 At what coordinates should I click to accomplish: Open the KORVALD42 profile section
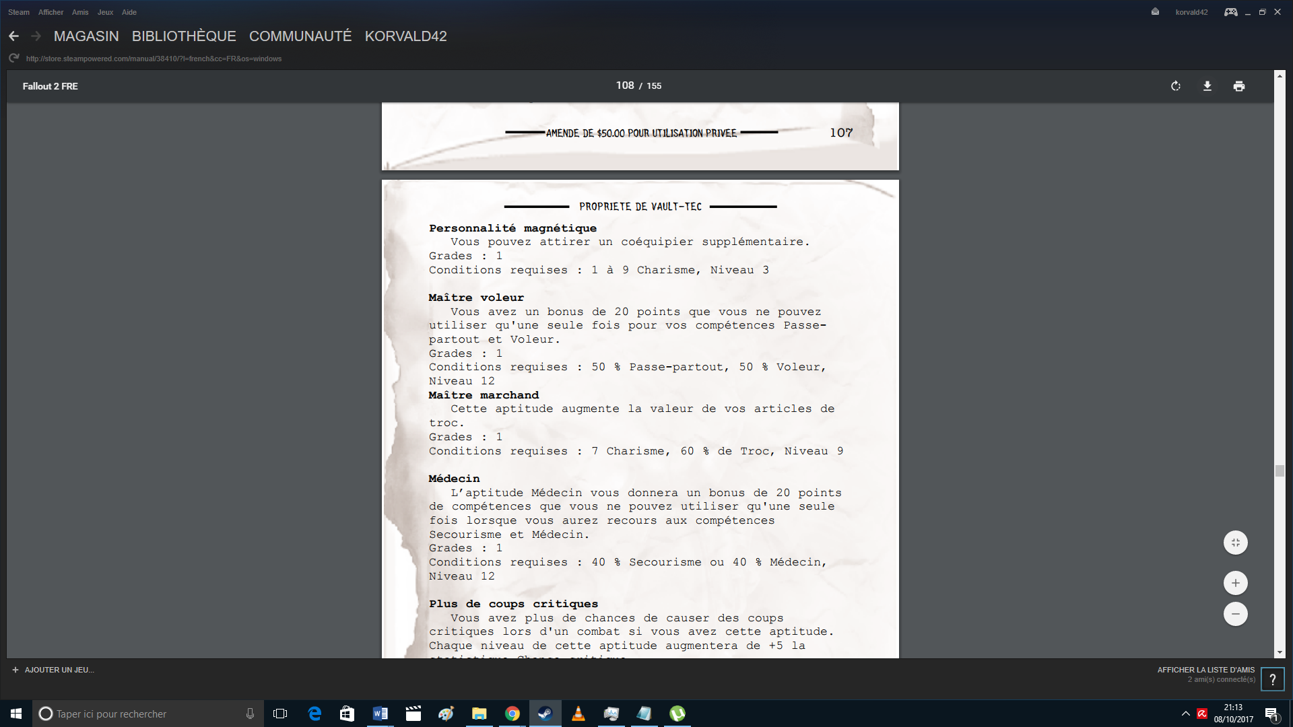(x=406, y=36)
